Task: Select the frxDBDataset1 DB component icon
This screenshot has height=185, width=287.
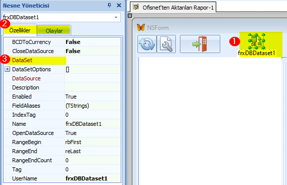Action: tap(257, 41)
